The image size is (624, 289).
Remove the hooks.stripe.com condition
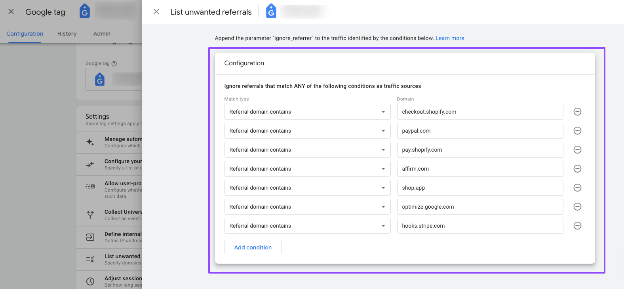click(577, 226)
